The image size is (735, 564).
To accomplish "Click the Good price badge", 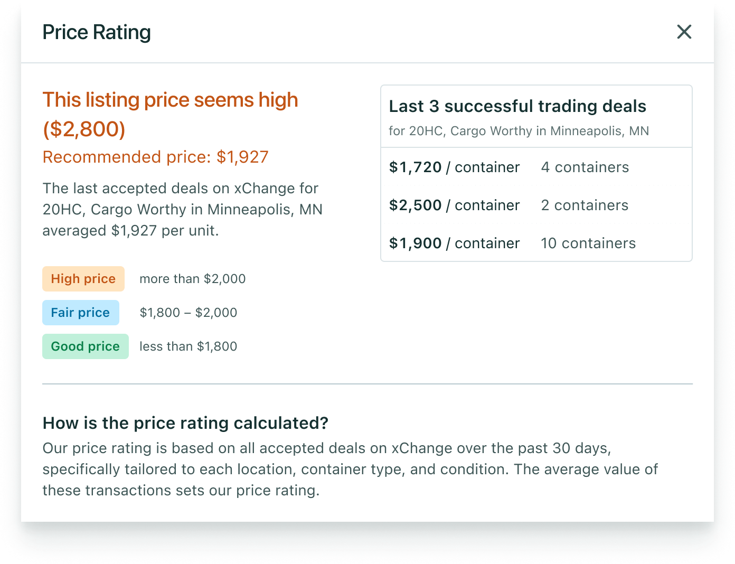I will pos(86,346).
